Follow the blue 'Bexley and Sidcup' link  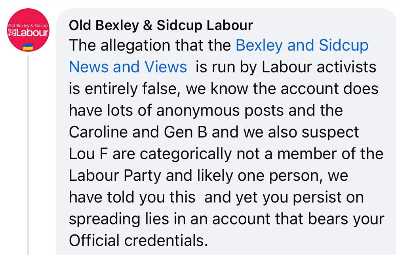[302, 46]
